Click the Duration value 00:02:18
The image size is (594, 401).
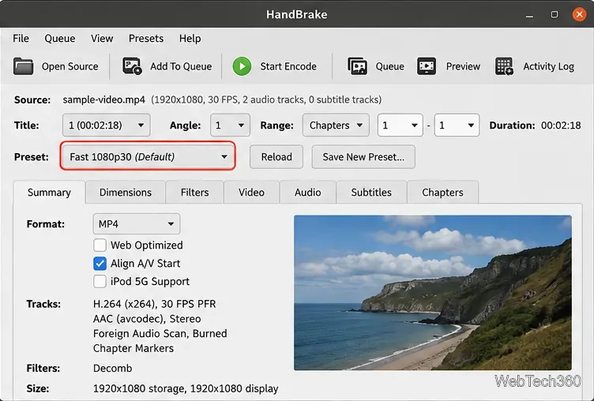pos(561,126)
